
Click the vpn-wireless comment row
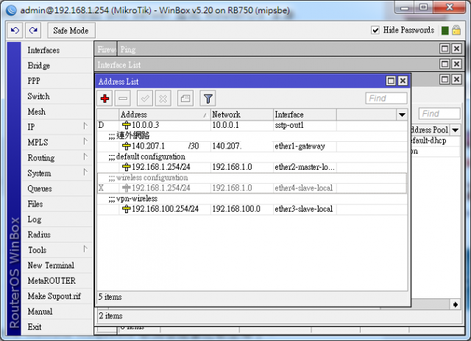point(252,198)
